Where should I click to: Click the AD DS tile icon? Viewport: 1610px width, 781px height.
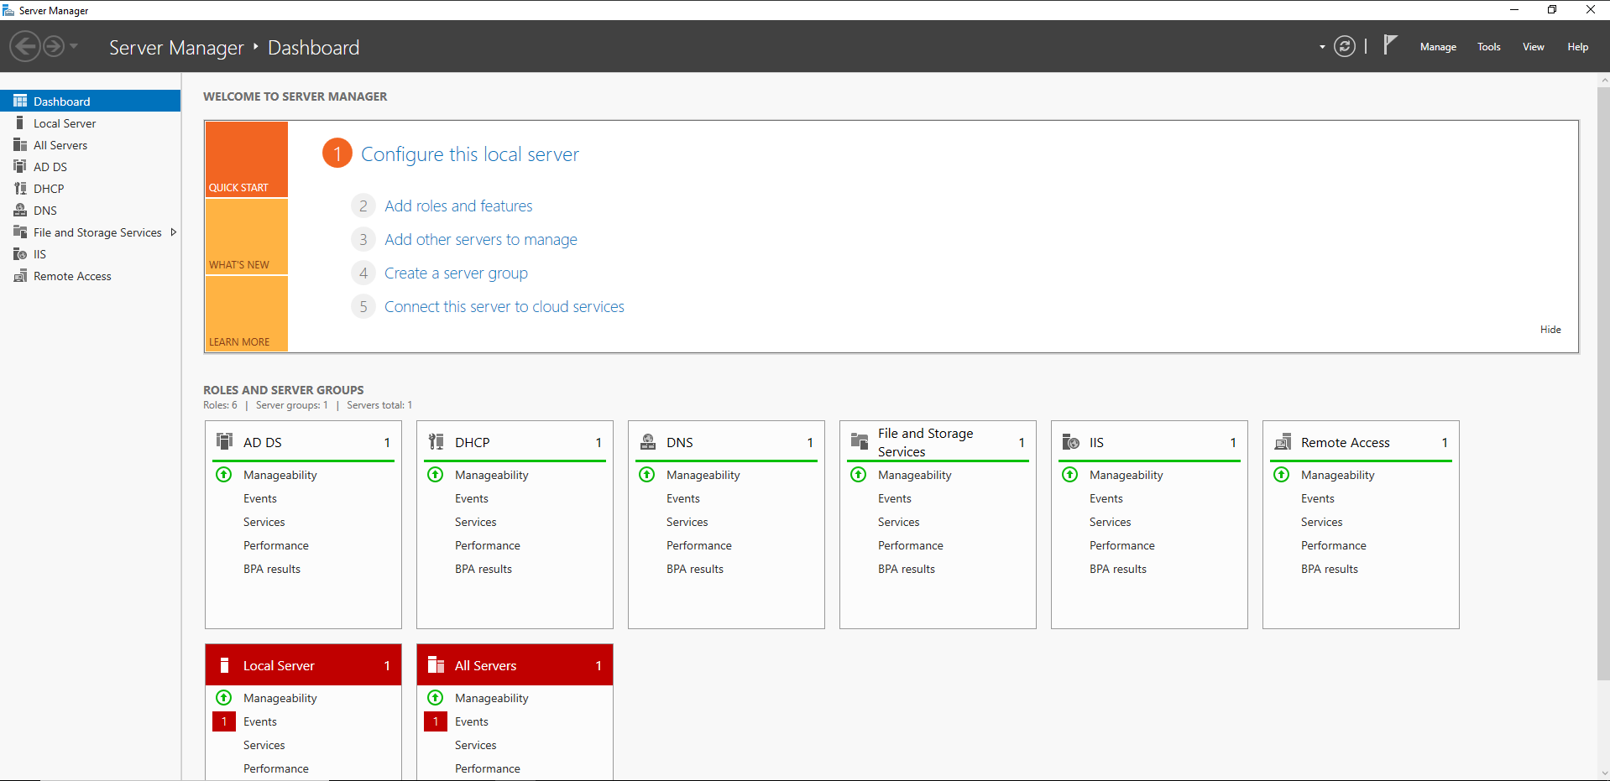point(225,441)
